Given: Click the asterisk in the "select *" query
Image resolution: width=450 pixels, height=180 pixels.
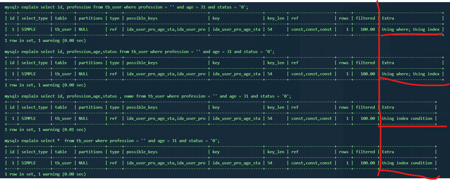Looking at the screenshot, I should [x=58, y=141].
